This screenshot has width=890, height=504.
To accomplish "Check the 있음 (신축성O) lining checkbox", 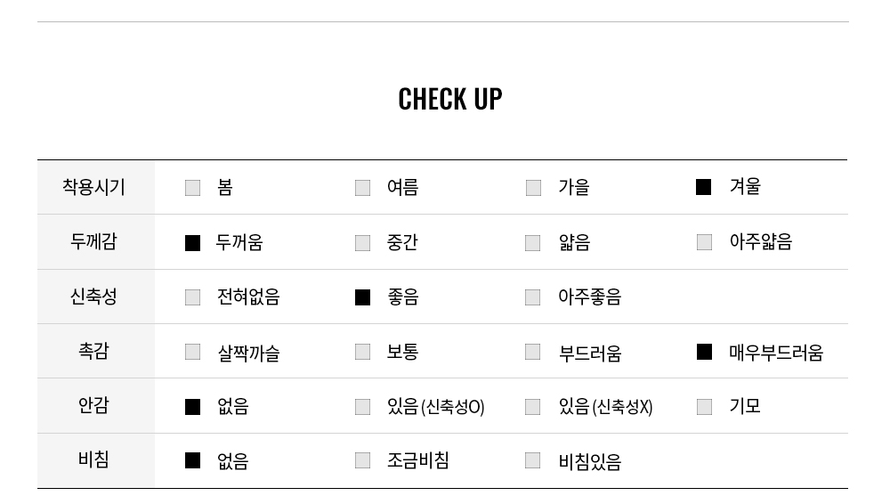I will click(x=362, y=407).
